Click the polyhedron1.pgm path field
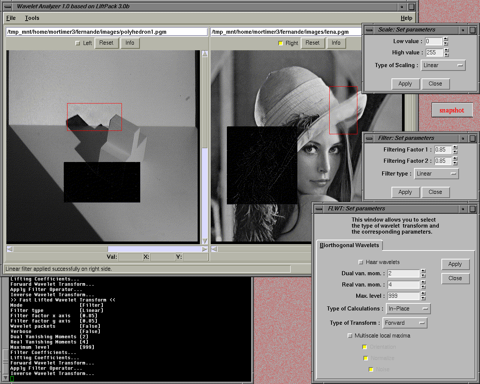 click(107, 32)
